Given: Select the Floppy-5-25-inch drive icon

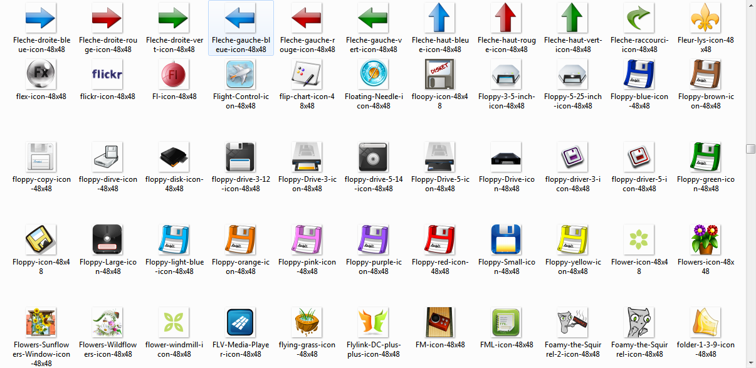Looking at the screenshot, I should point(573,74).
